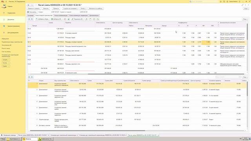This screenshot has width=251, height=141.
Task: Switch to the Список значений параметров tab
Action: (78, 16)
